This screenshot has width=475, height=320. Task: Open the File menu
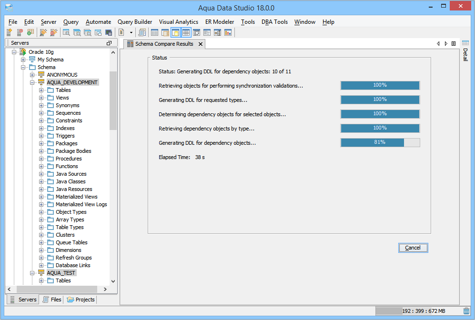13,22
